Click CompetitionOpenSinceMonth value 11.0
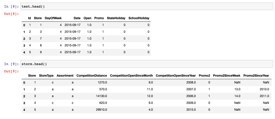The image size is (275, 119). tap(150, 89)
